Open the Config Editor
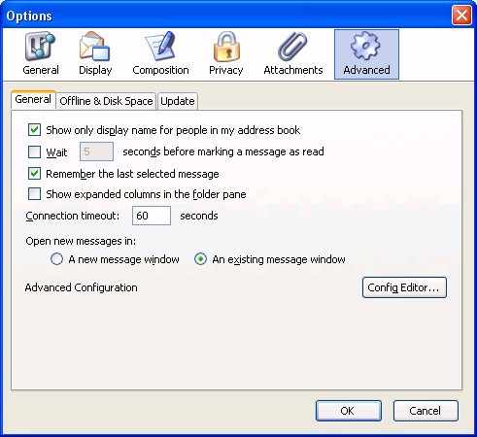The image size is (477, 437). tap(404, 287)
